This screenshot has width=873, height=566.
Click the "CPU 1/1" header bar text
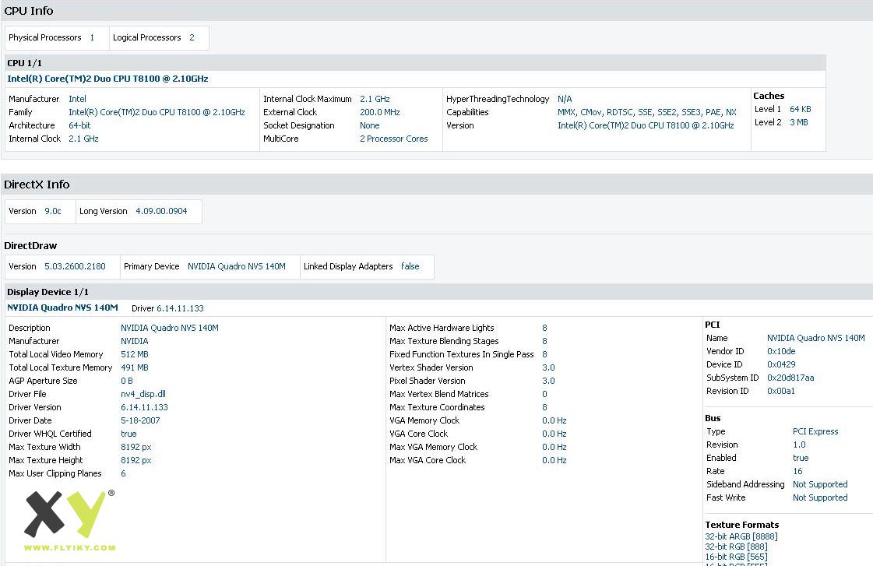pos(24,63)
